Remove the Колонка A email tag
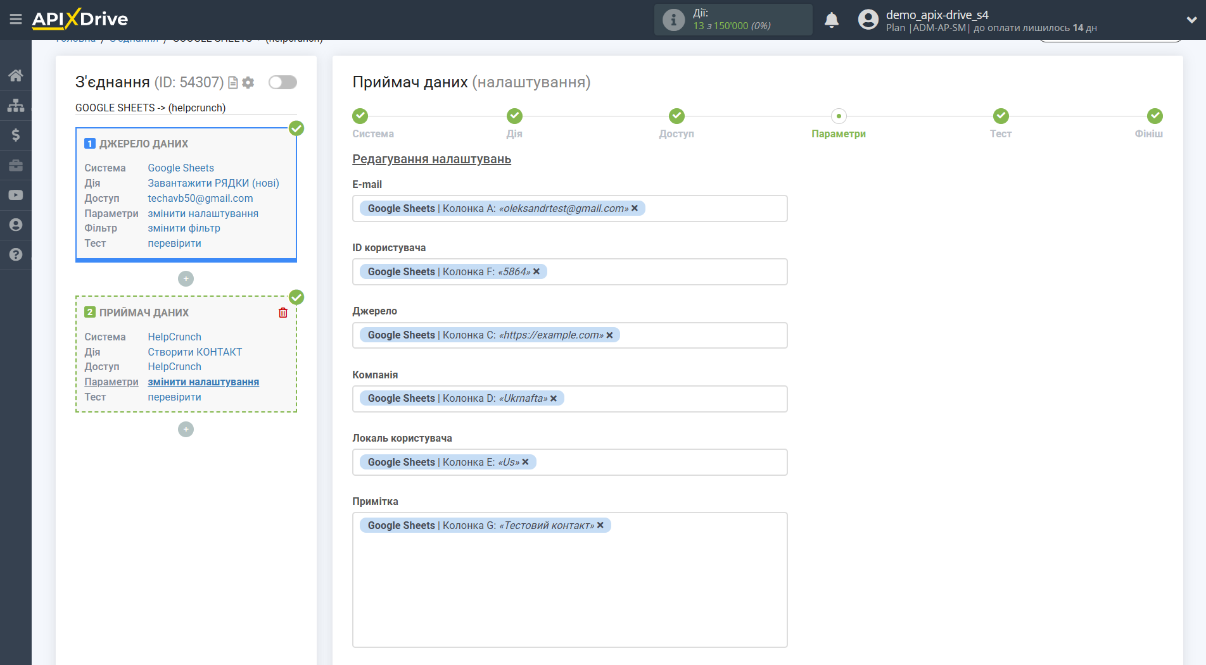 click(x=635, y=208)
